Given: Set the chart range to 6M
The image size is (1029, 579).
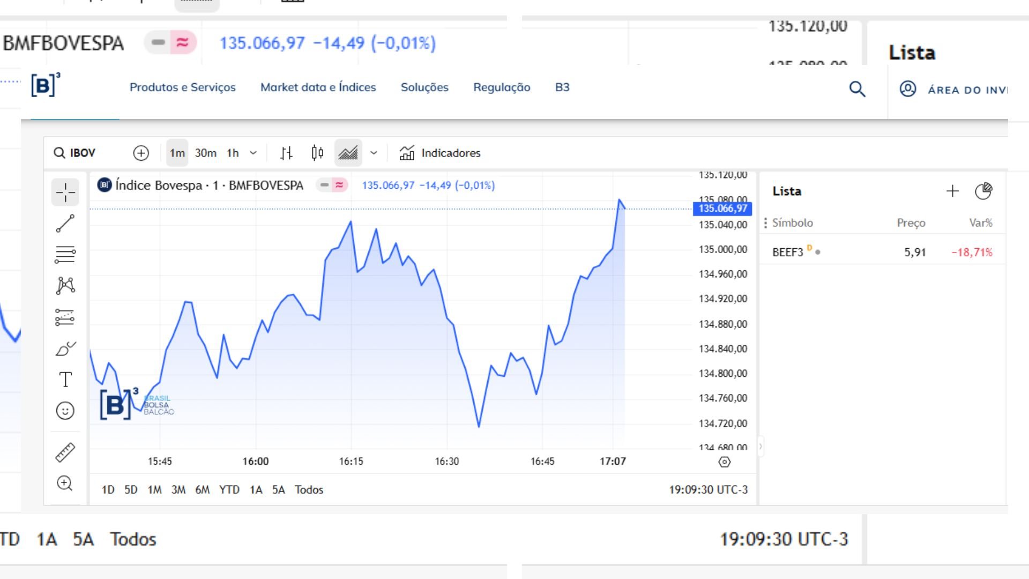Looking at the screenshot, I should click(203, 490).
